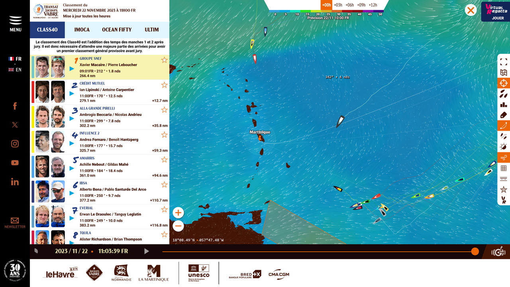The image size is (510, 287).
Task: Open the X (Twitter) icon
Action: (x=15, y=125)
